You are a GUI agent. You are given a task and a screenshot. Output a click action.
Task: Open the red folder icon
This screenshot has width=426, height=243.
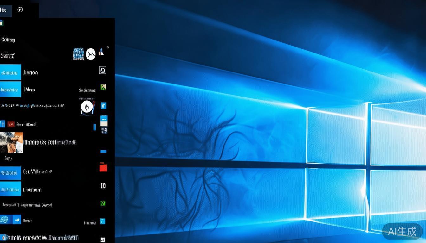(103, 167)
